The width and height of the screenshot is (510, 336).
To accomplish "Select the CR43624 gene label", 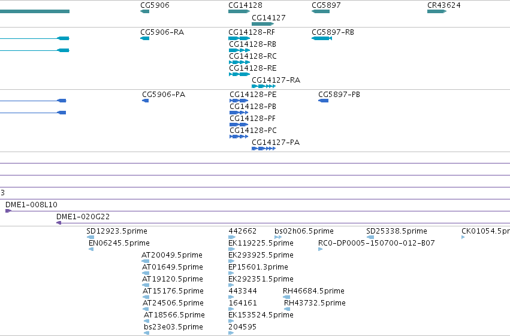I will 444,5.
